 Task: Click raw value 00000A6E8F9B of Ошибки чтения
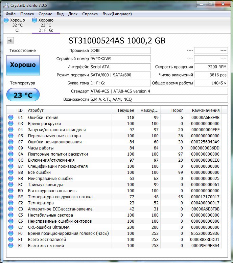205,117
